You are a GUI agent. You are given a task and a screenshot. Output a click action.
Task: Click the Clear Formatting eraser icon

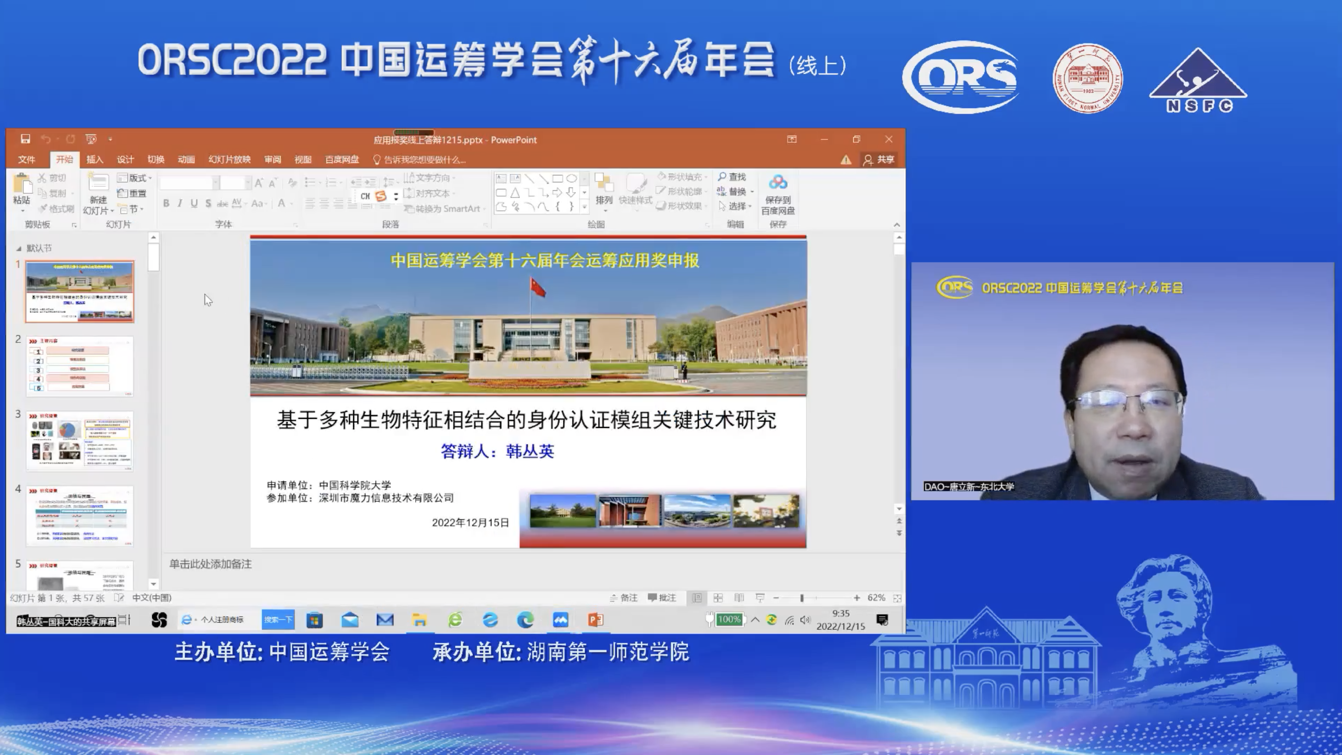tap(292, 183)
